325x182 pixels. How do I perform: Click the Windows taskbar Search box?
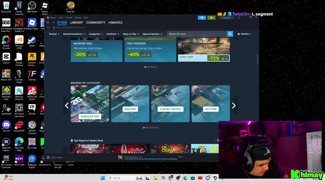point(125,178)
